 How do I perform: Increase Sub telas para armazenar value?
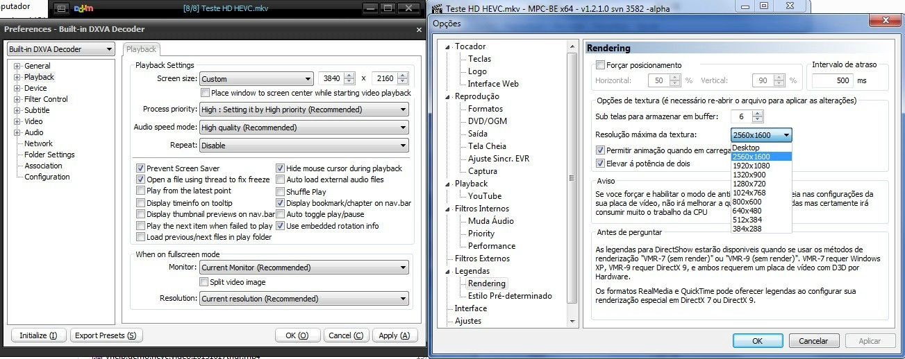click(757, 114)
